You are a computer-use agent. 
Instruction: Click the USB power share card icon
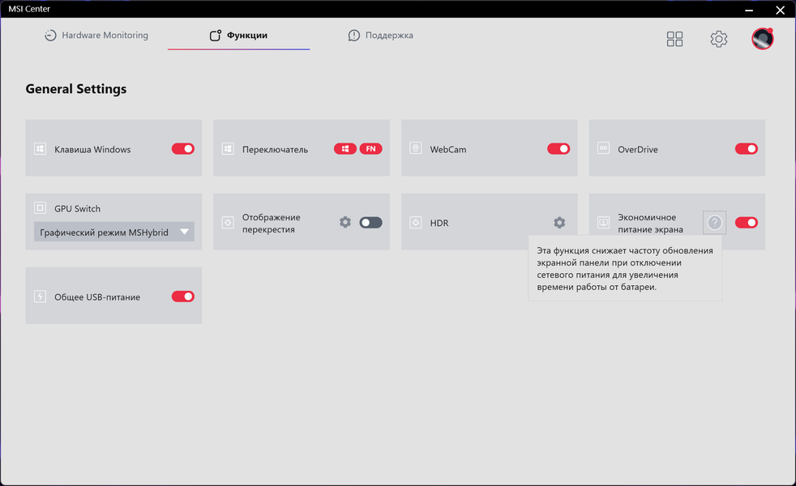[40, 296]
